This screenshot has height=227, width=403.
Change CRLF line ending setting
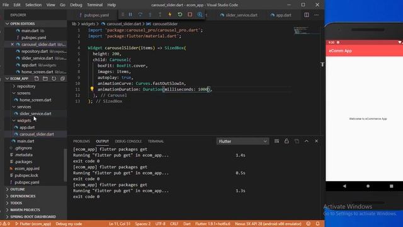coord(174,224)
